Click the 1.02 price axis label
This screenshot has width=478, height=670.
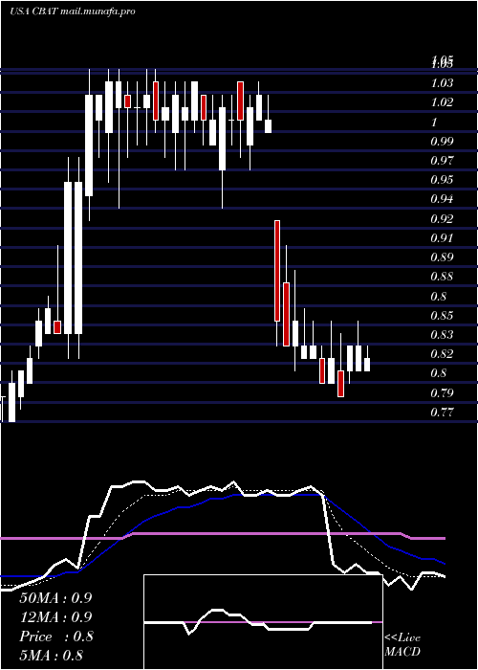(442, 102)
